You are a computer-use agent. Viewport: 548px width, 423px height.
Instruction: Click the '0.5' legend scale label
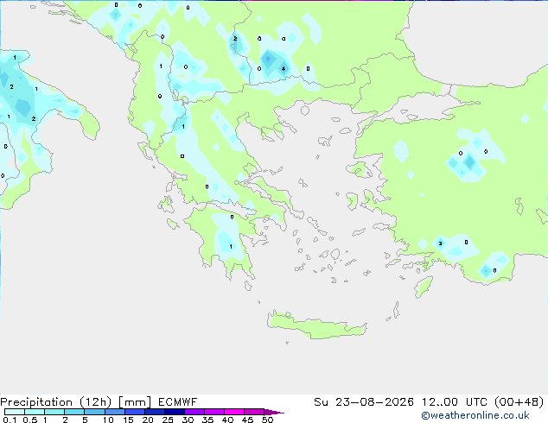[30, 420]
